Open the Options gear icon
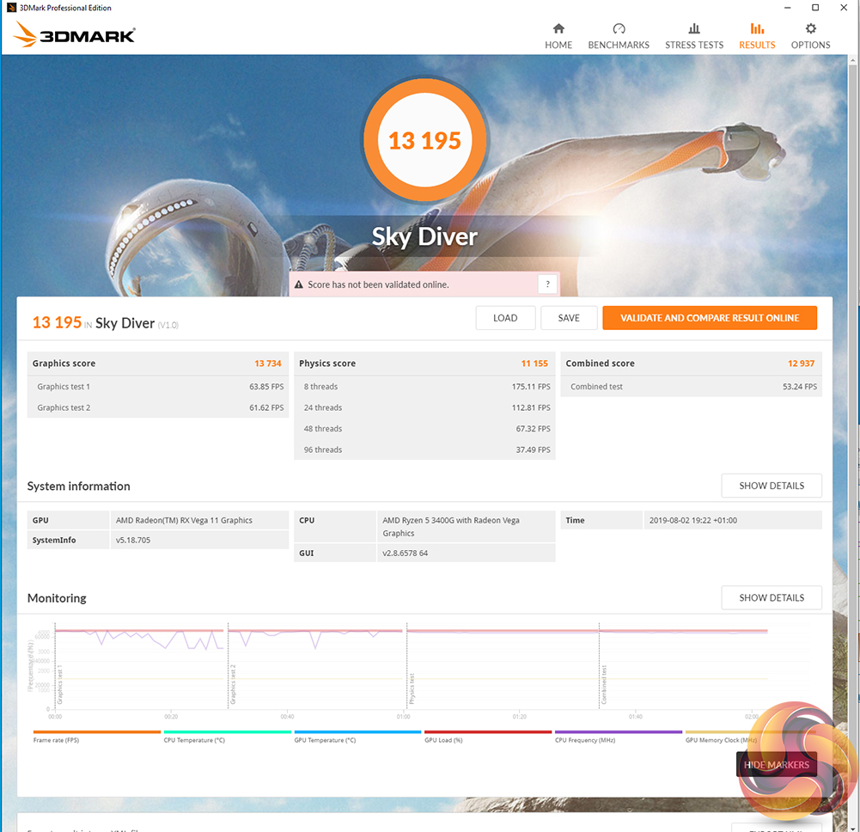Screen dimensions: 860x832 tap(810, 29)
